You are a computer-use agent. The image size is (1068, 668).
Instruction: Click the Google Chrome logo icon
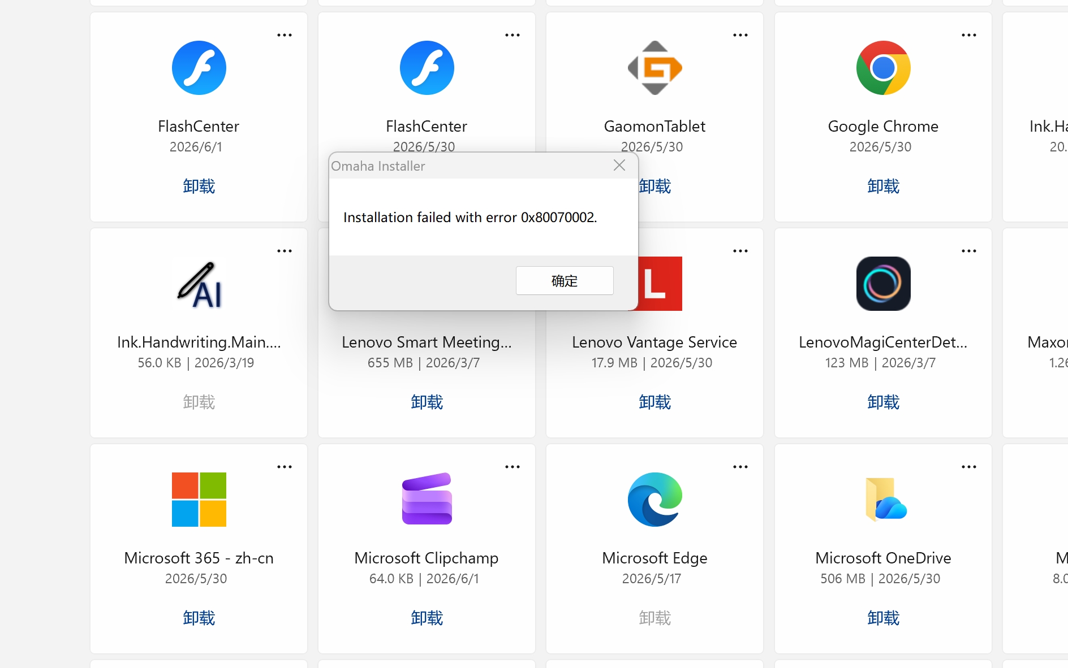coord(883,68)
